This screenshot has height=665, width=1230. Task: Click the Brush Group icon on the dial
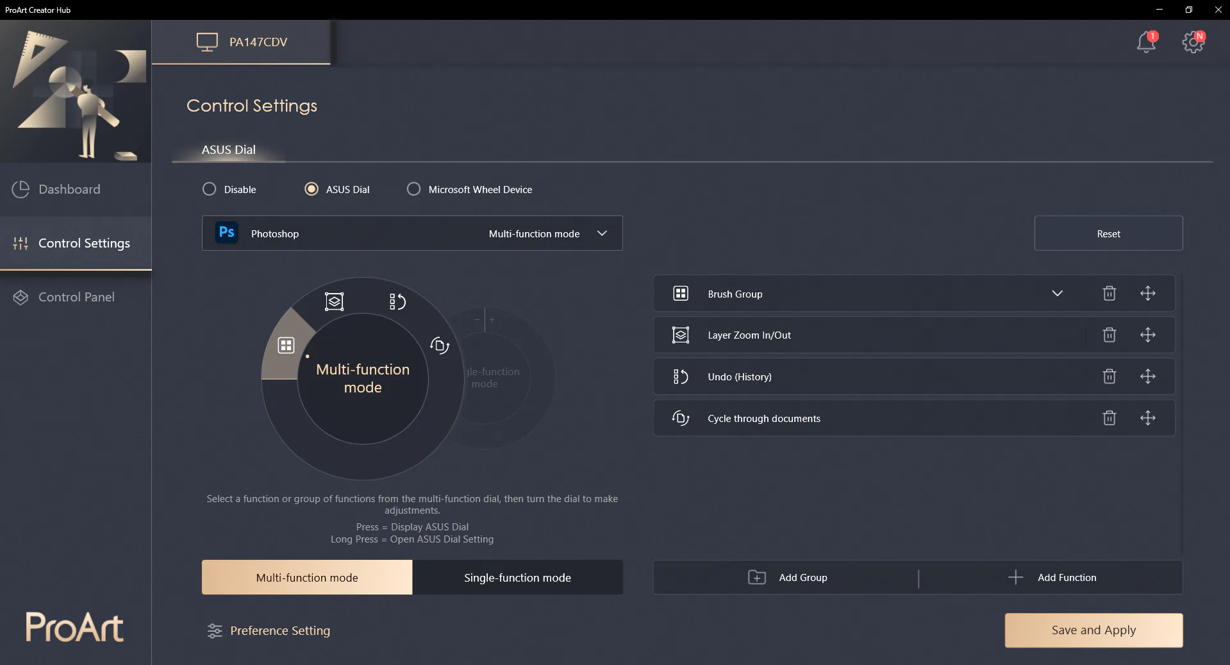click(286, 346)
